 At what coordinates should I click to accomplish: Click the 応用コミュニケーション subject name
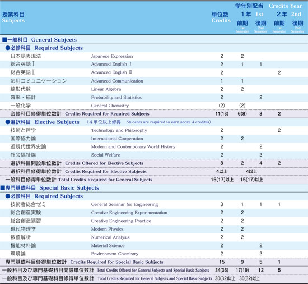pyautogui.click(x=39, y=81)
